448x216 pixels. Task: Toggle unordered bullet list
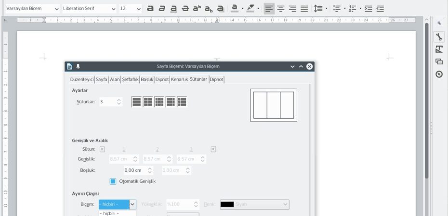click(x=337, y=9)
